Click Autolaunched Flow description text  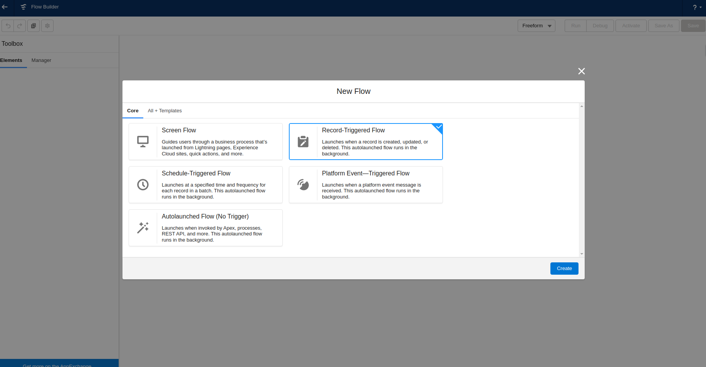(212, 234)
